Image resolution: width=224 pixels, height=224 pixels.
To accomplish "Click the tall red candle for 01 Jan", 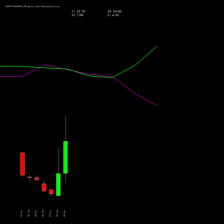I will 22,164.
